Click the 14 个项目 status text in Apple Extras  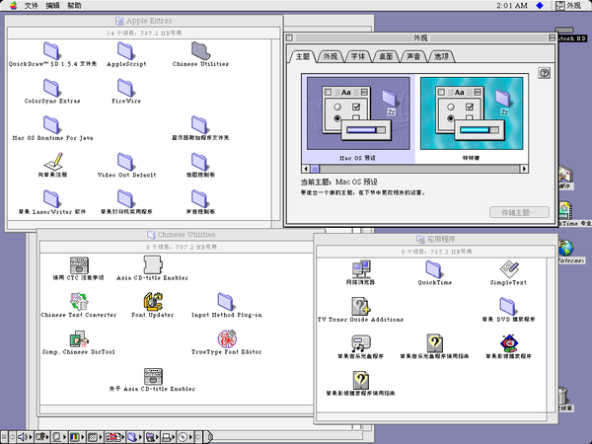pyautogui.click(x=144, y=34)
